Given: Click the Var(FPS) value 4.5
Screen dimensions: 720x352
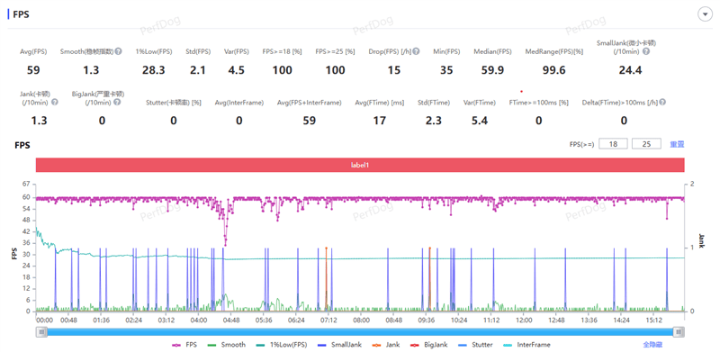Looking at the screenshot, I should [x=236, y=70].
